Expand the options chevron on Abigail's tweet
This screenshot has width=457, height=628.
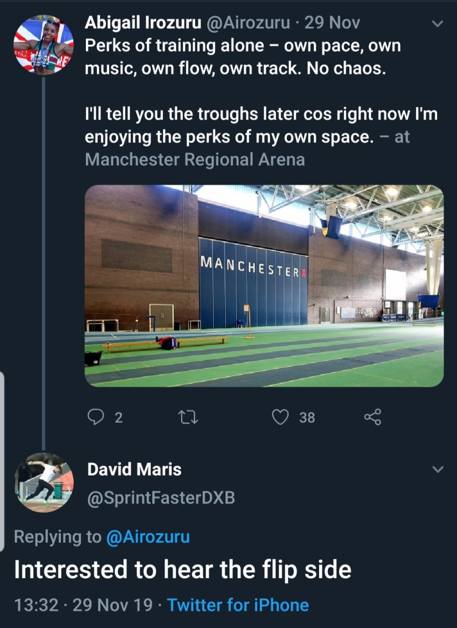[x=437, y=24]
